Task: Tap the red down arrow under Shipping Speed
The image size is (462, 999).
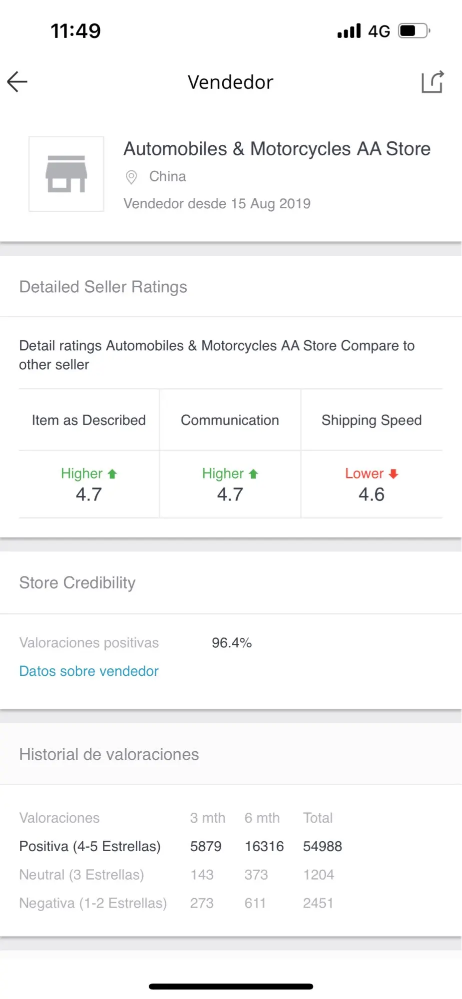Action: [394, 474]
